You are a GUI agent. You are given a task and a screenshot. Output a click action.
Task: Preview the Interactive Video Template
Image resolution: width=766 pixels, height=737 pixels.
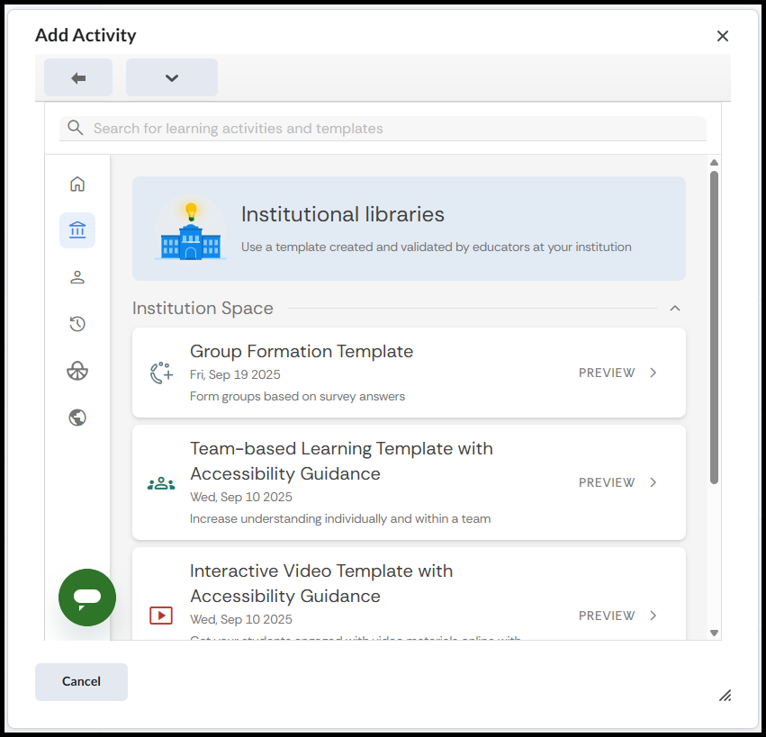617,616
